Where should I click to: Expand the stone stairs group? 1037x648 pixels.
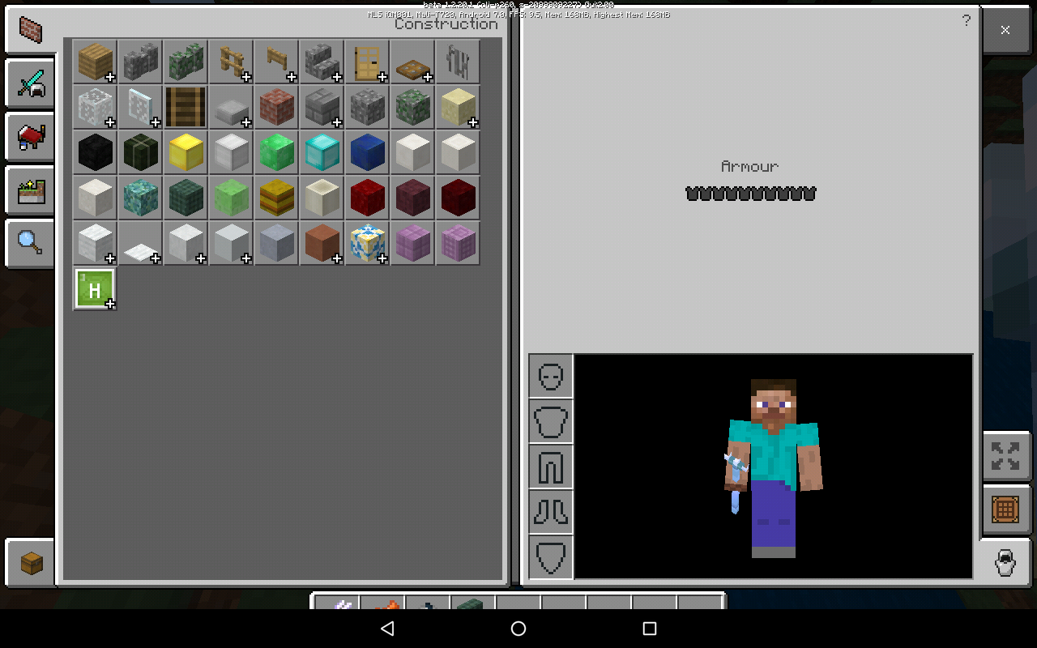(x=322, y=62)
